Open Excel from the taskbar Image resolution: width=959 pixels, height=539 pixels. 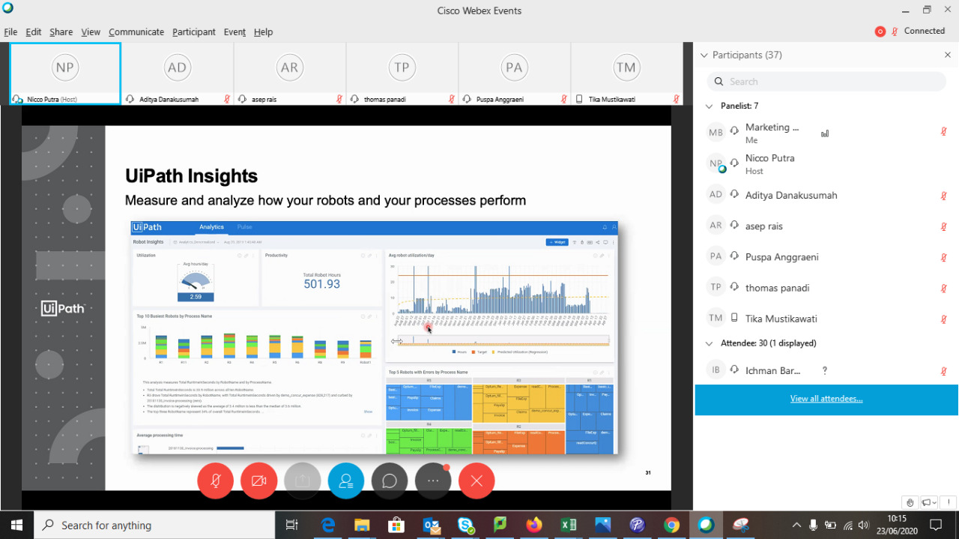(x=569, y=525)
